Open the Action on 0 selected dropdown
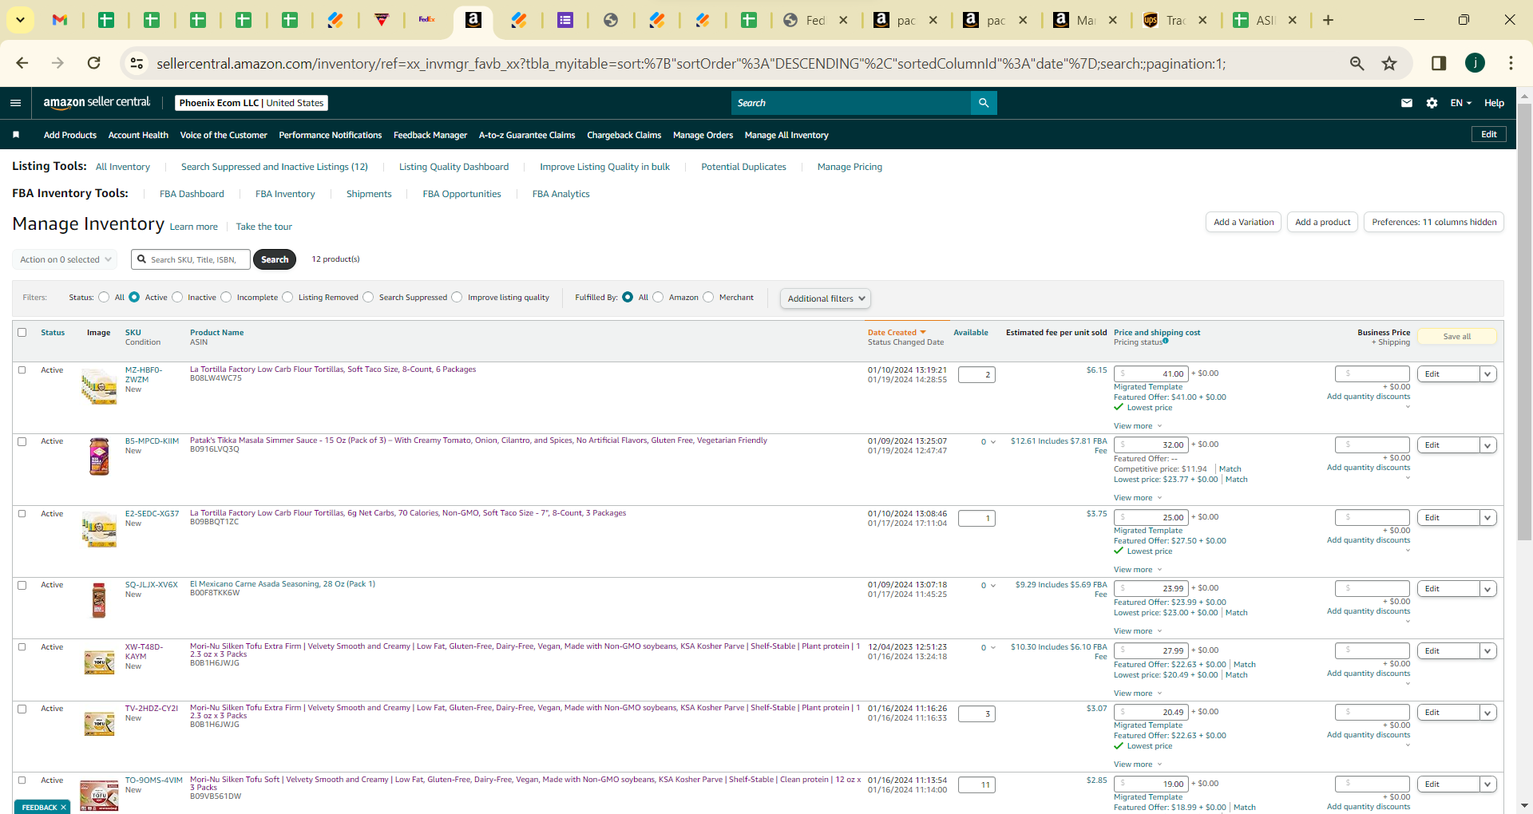 pyautogui.click(x=65, y=259)
